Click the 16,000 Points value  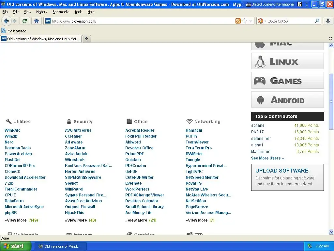[x=307, y=132]
